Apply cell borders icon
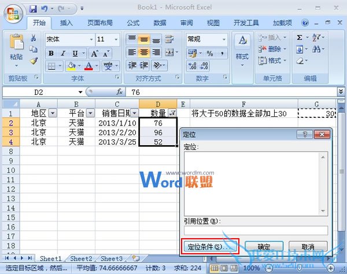The image size is (347, 274). tap(51, 66)
